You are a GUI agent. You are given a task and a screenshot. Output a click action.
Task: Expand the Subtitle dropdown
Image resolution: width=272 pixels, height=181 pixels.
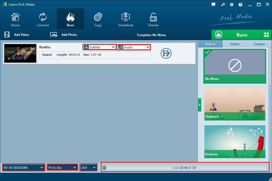(x=99, y=47)
